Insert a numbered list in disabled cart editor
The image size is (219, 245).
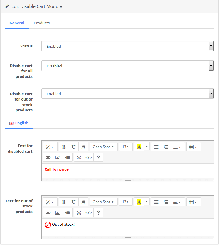[x=166, y=147]
